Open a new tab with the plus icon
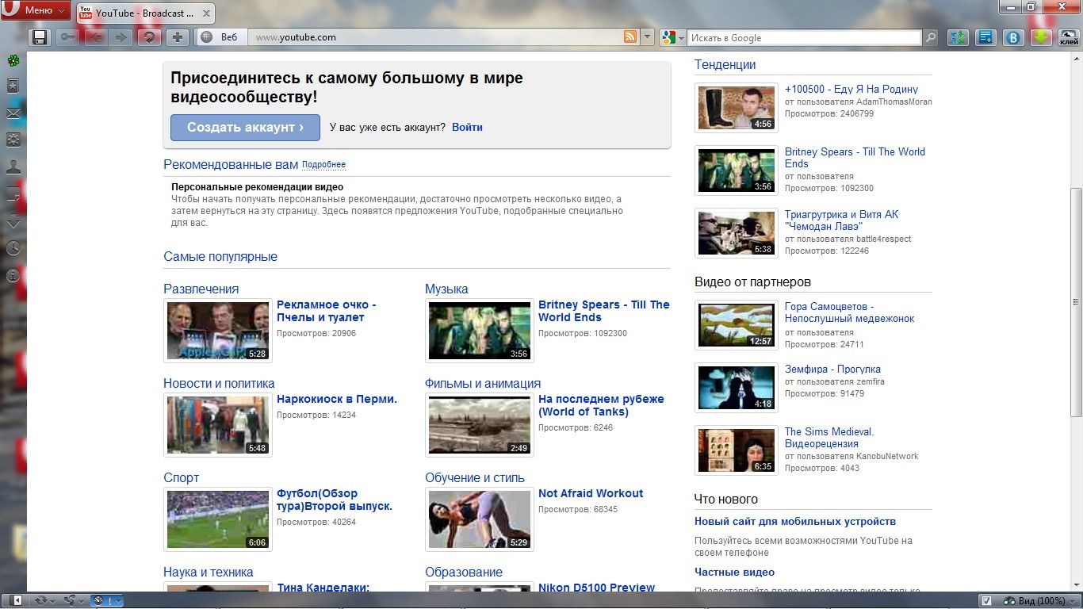The width and height of the screenshot is (1083, 609). coord(177,37)
